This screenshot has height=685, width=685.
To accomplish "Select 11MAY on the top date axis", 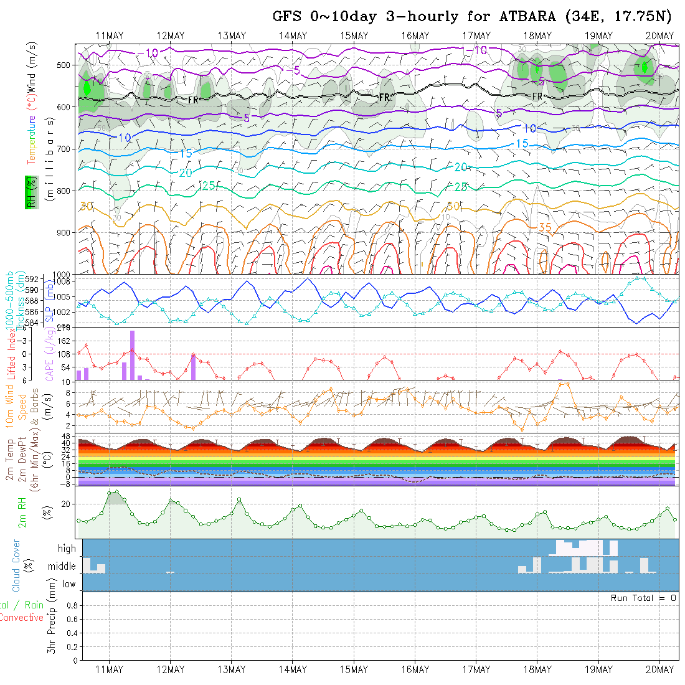I will point(110,35).
